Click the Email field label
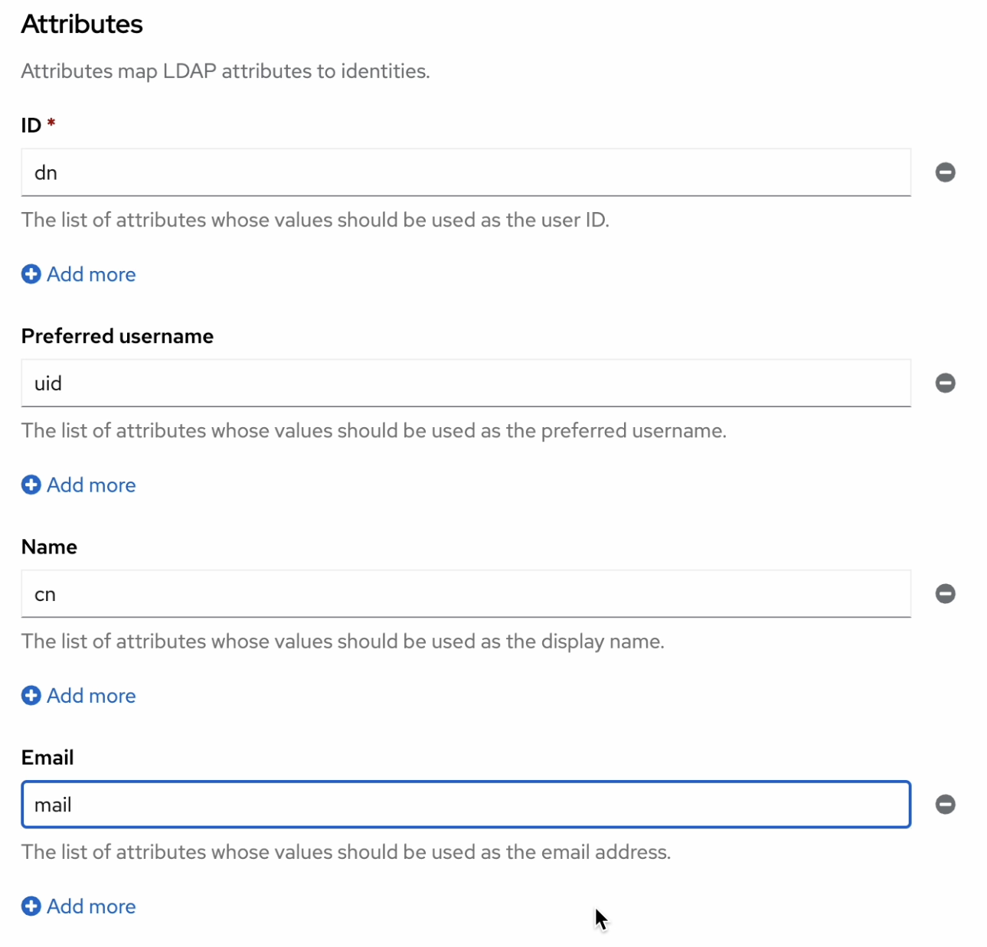The width and height of the screenshot is (987, 947). coord(47,756)
